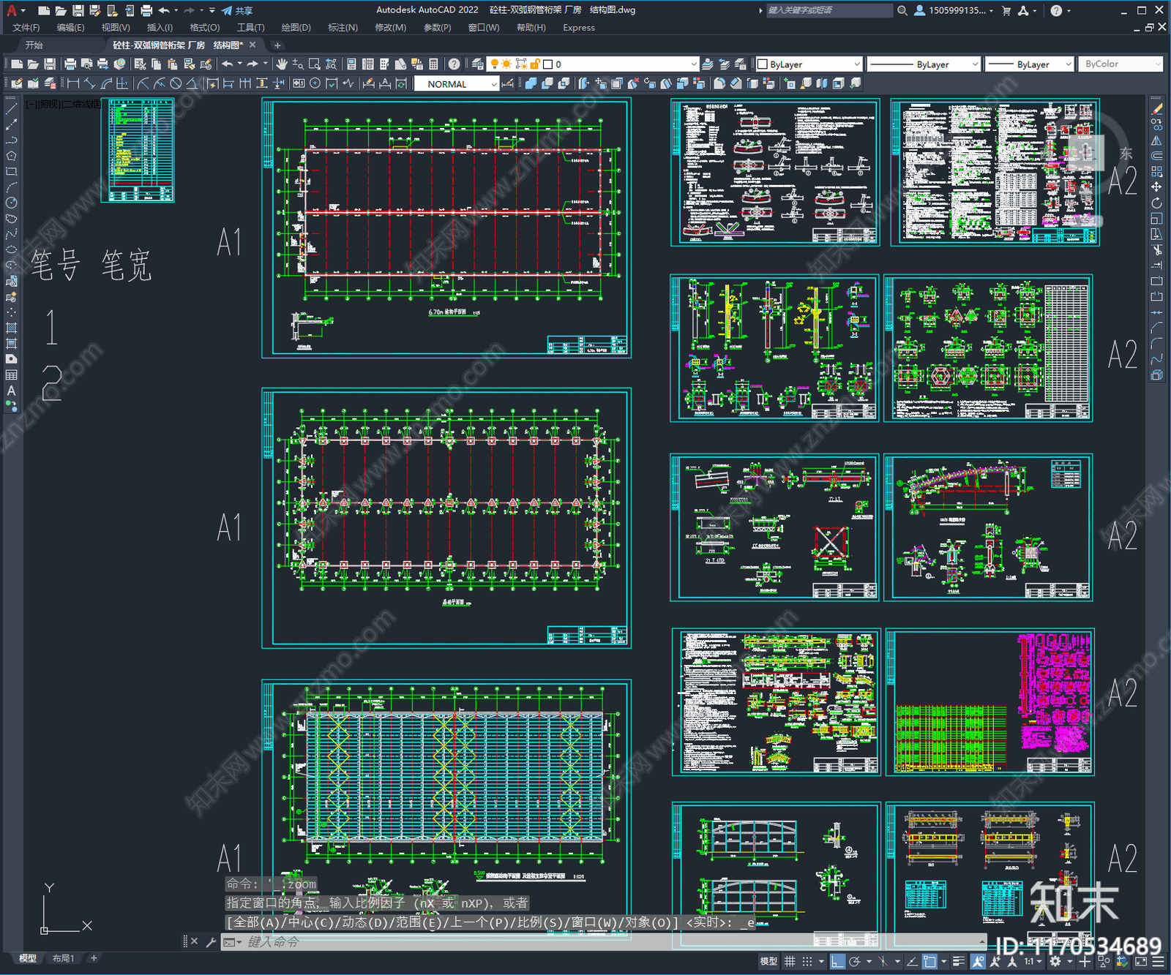This screenshot has height=975, width=1171.
Task: Click the Customize wrench icon in command line
Action: [211, 942]
